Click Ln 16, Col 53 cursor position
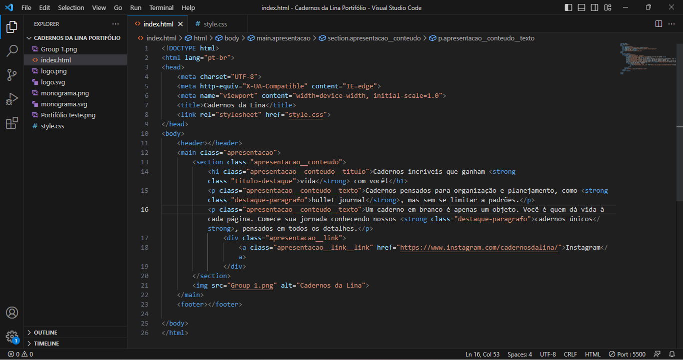Viewport: 683px width, 360px height. click(482, 354)
